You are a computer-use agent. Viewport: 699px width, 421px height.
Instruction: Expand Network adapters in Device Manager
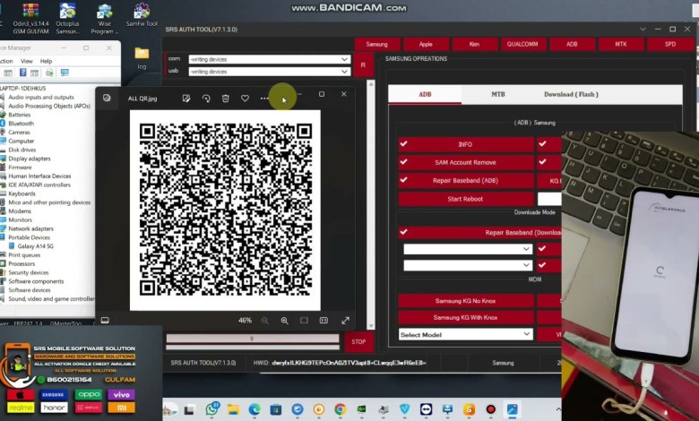[30, 228]
